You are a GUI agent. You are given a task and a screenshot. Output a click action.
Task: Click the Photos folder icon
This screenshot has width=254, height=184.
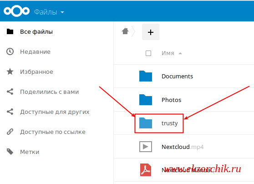click(146, 100)
